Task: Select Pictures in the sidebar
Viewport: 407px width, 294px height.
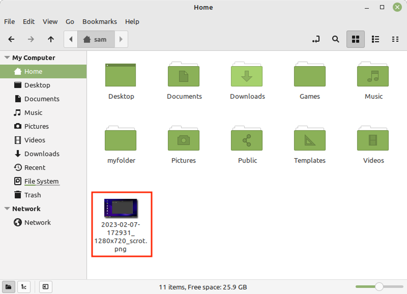Action: [x=43, y=126]
